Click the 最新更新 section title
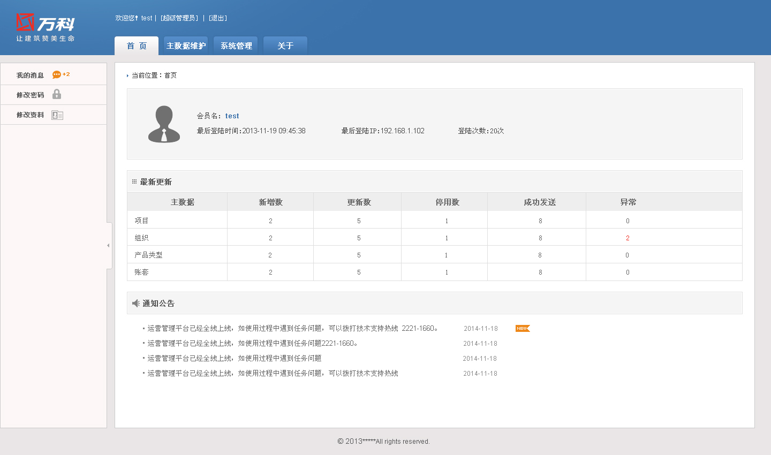Image resolution: width=771 pixels, height=455 pixels. (x=156, y=182)
